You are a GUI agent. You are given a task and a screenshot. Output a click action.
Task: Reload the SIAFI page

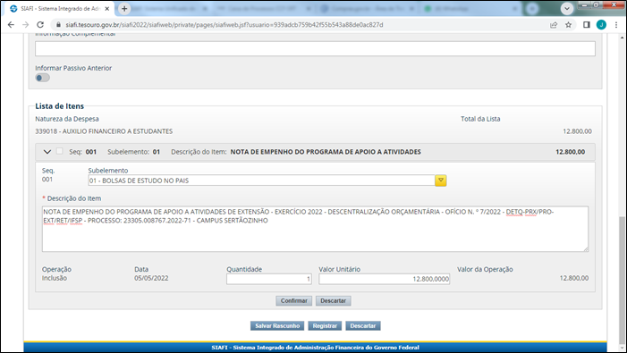(x=40, y=25)
